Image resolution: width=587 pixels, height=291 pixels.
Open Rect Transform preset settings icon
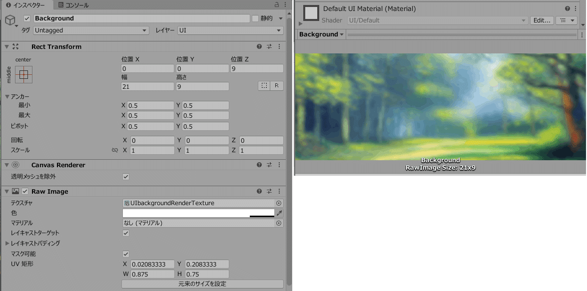(269, 47)
